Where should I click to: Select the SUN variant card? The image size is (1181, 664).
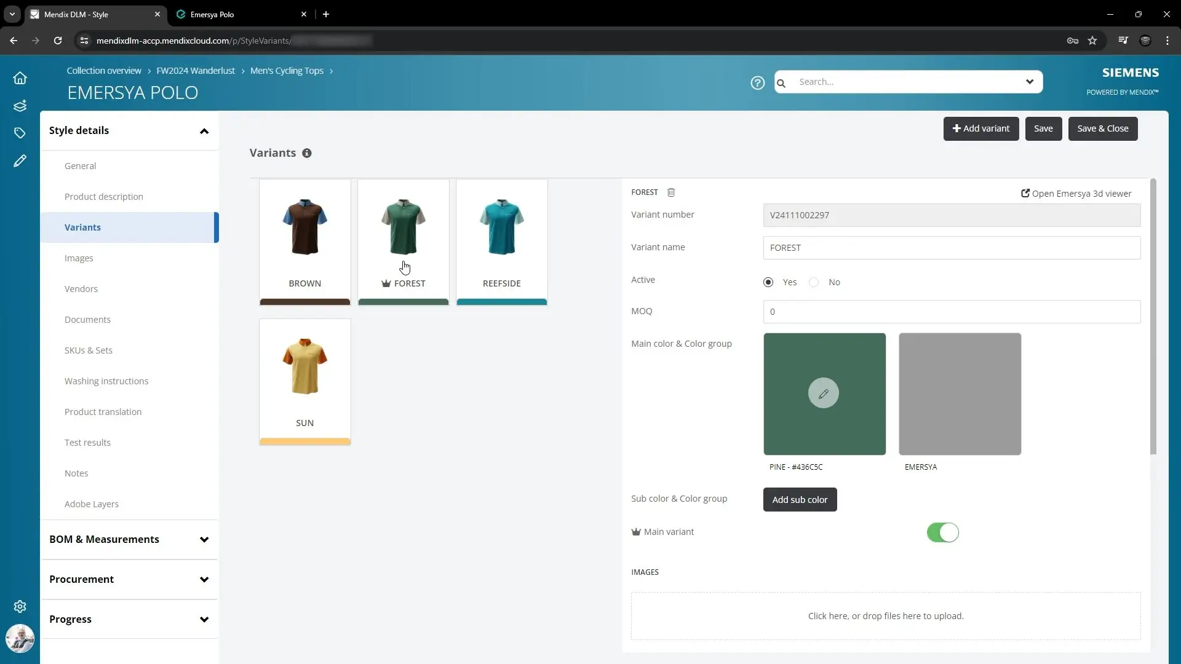coord(305,382)
